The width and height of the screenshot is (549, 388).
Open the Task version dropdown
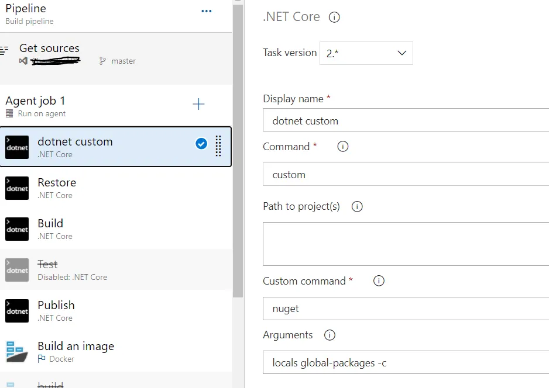(x=366, y=53)
